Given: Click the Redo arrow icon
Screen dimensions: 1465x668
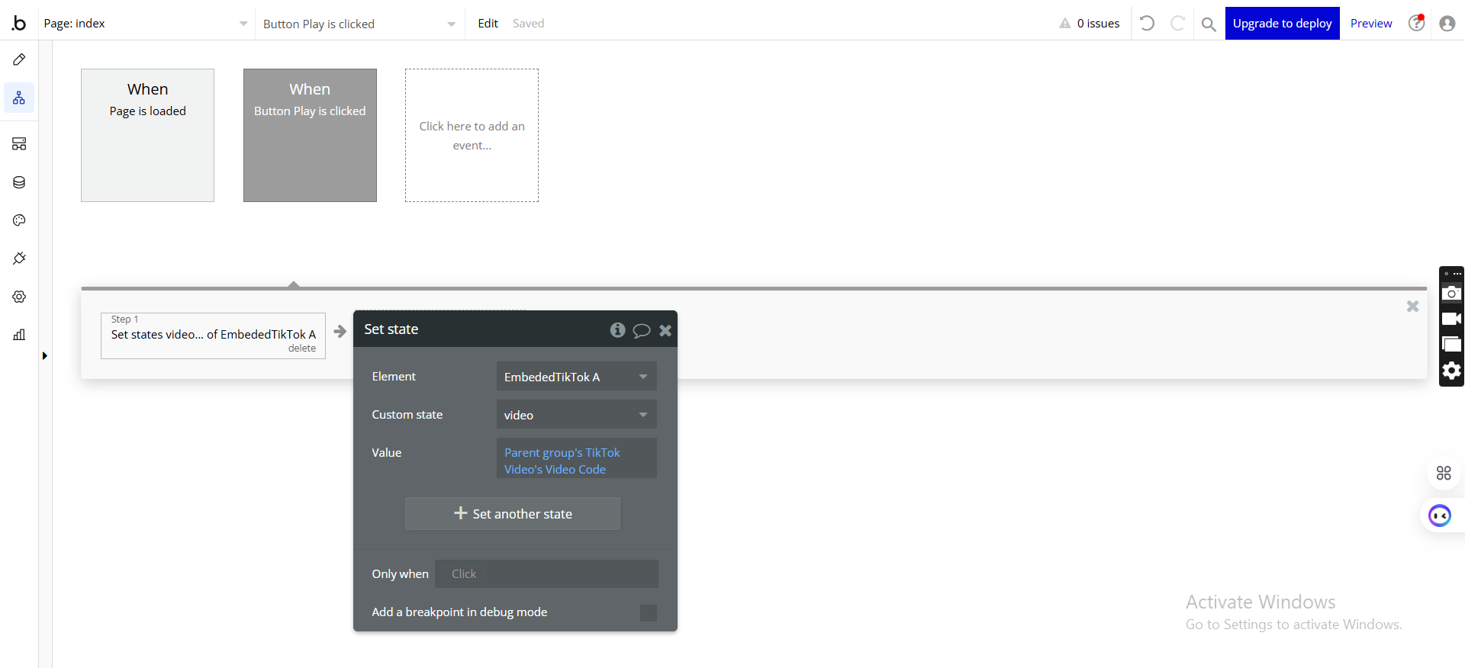Looking at the screenshot, I should 1177,24.
